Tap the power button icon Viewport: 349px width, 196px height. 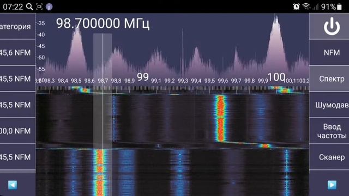click(x=332, y=26)
